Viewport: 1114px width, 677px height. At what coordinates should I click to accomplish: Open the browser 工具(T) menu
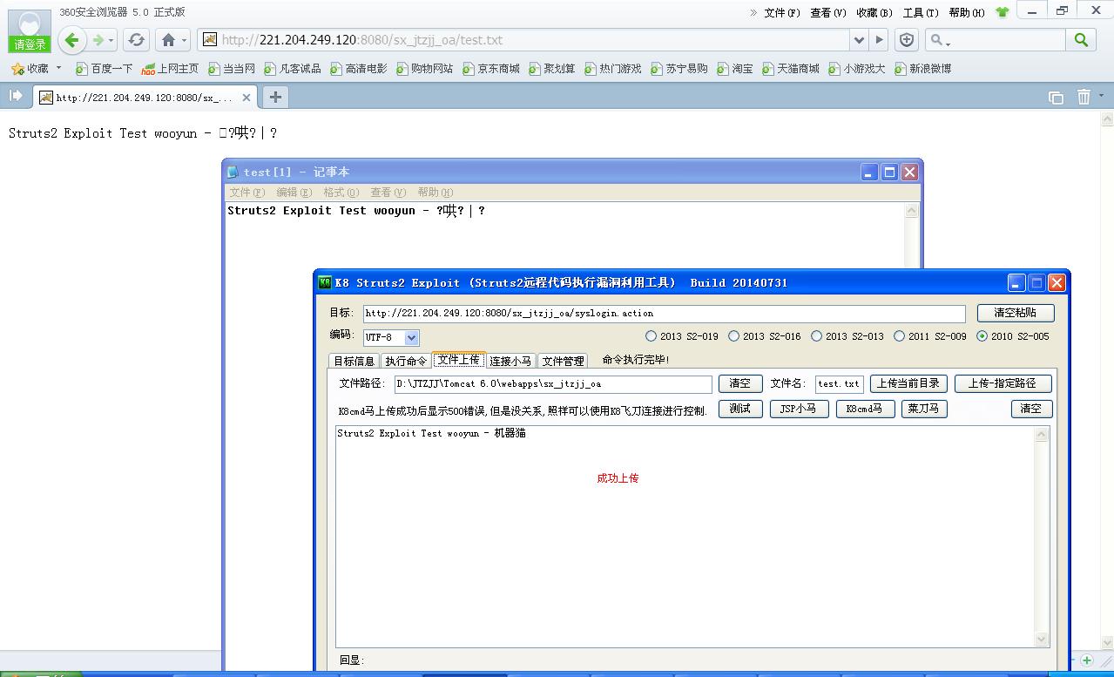920,12
